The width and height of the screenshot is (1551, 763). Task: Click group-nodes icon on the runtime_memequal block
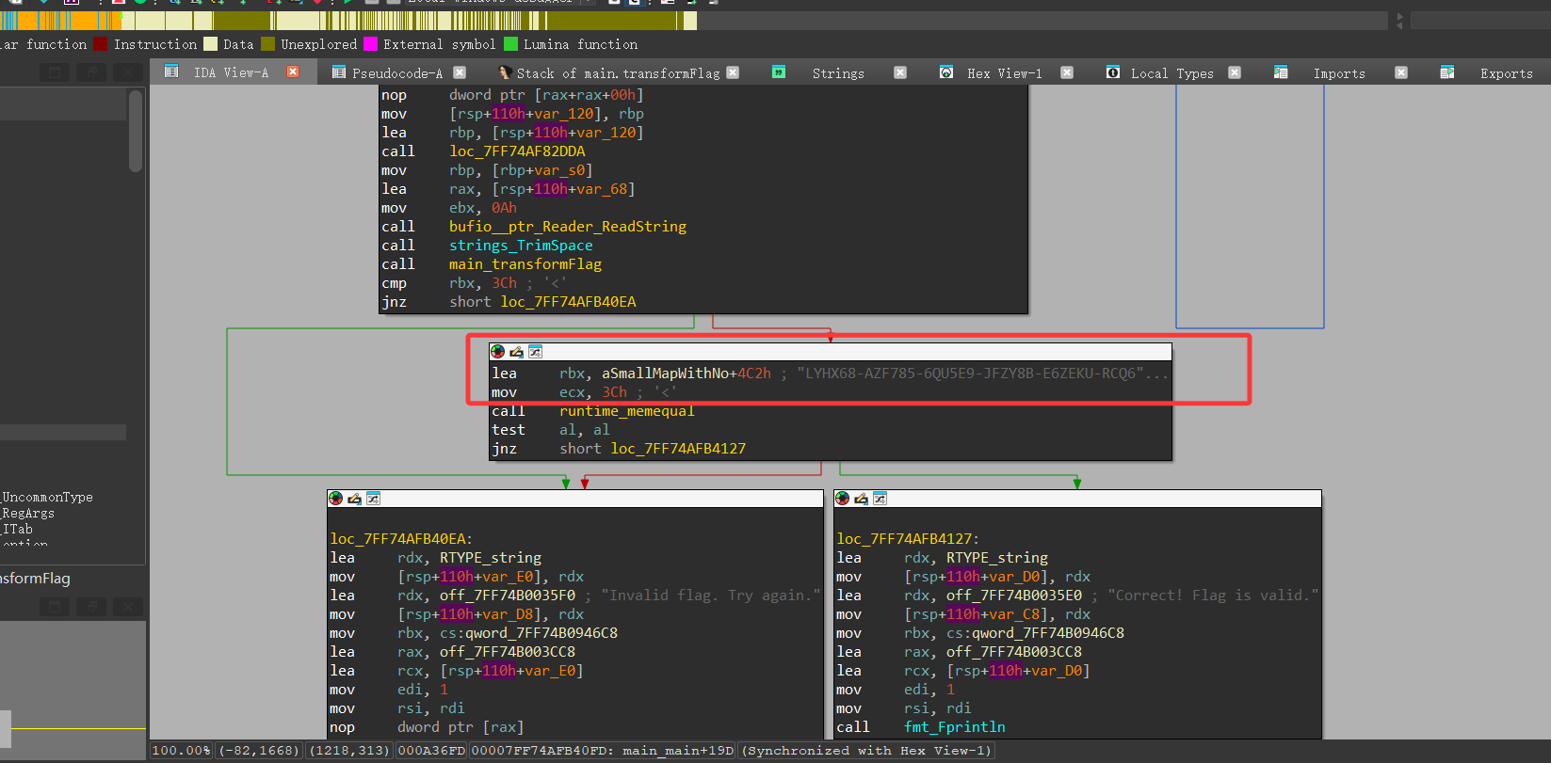[x=535, y=352]
